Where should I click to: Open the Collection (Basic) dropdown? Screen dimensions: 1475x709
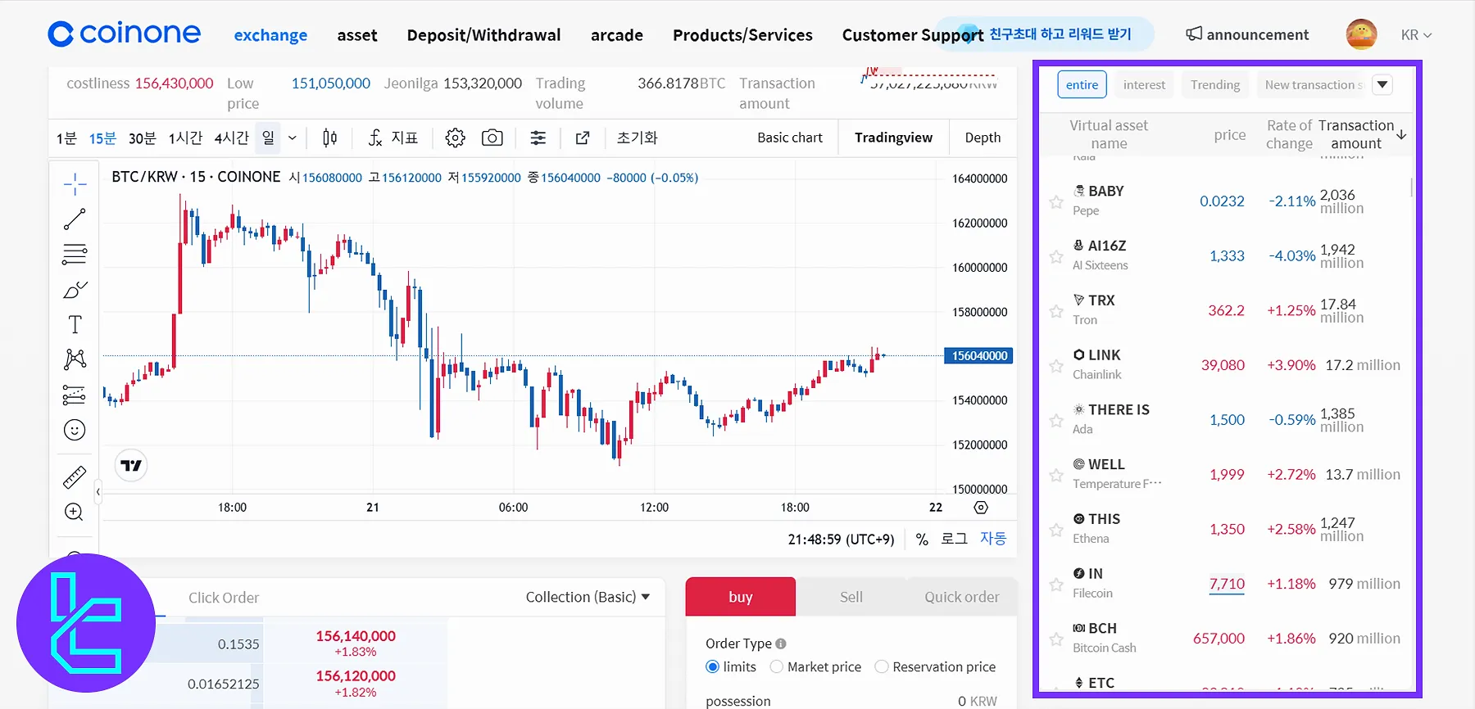[588, 597]
